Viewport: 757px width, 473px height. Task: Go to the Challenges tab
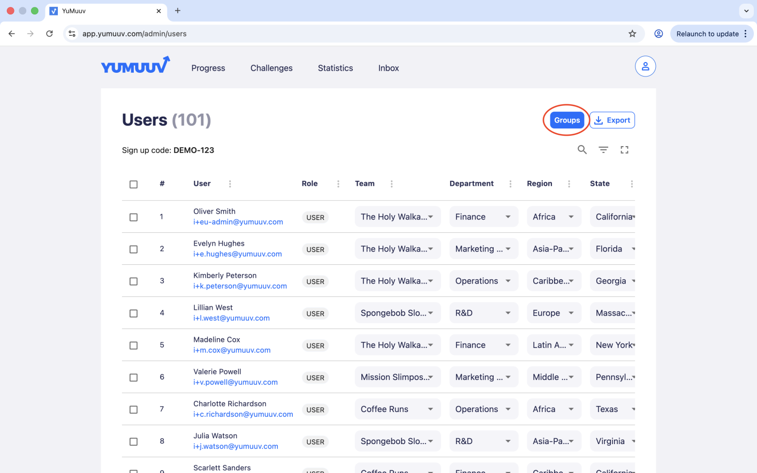pyautogui.click(x=271, y=68)
